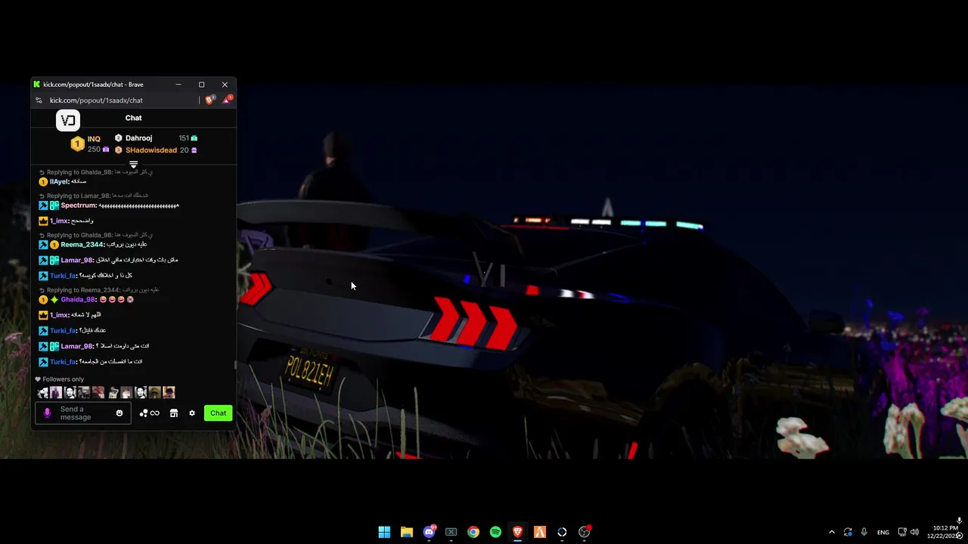Viewport: 968px width, 544px height.
Task: Collapse the gift leaderboard with the arrow
Action: click(x=133, y=164)
